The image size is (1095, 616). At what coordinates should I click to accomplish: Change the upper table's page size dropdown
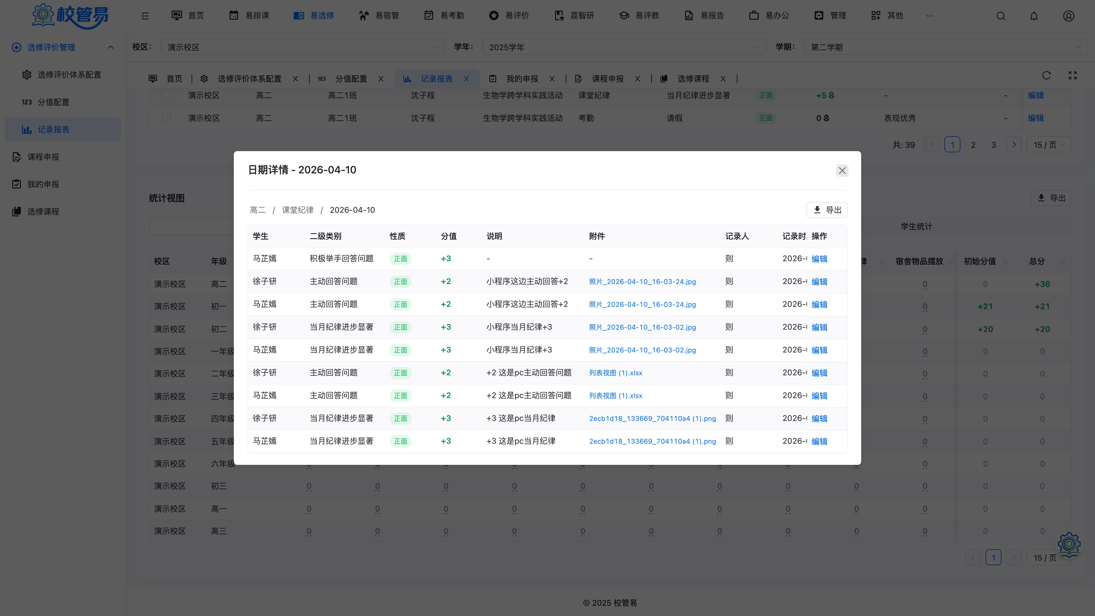pyautogui.click(x=1049, y=145)
